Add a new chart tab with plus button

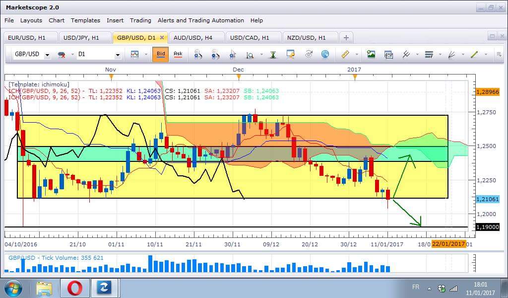coord(346,38)
